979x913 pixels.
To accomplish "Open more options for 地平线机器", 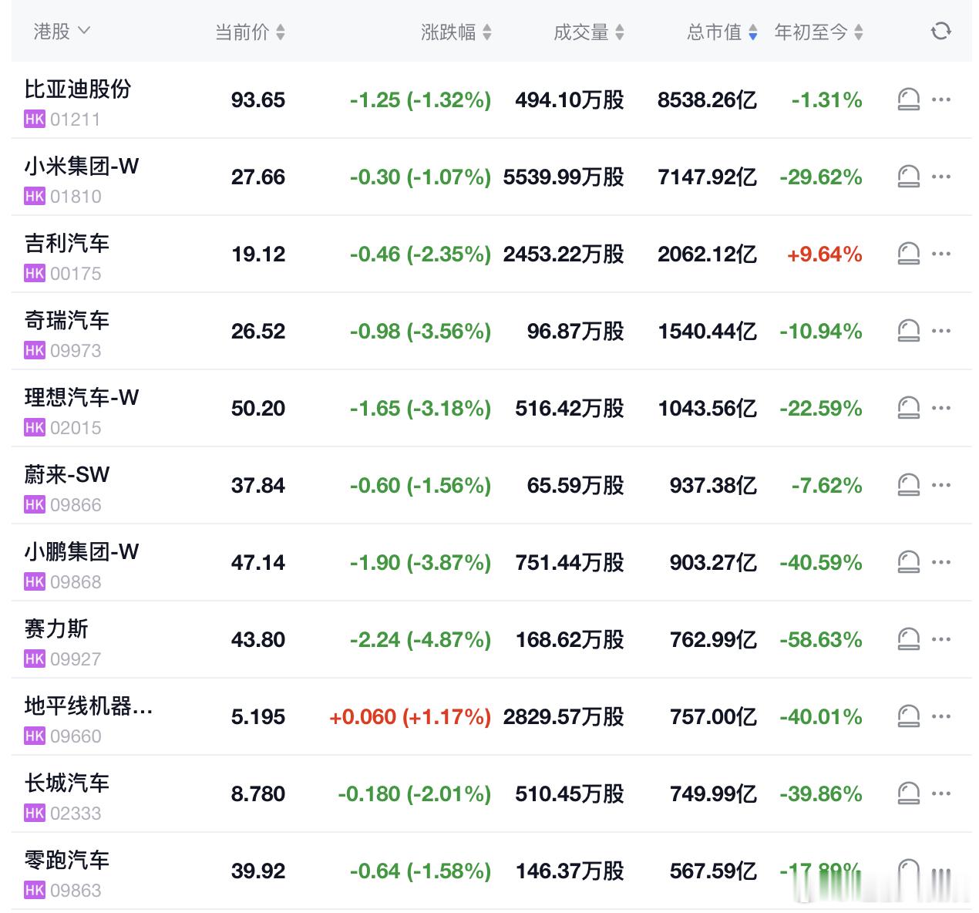I will click(941, 716).
